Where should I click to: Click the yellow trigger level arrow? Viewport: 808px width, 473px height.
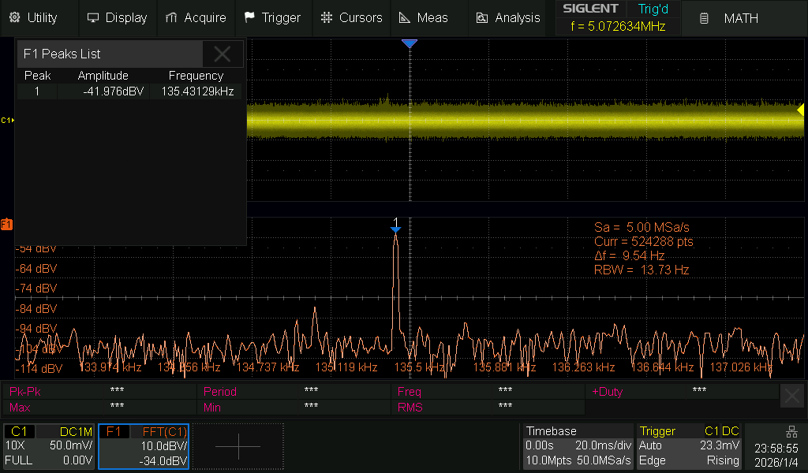tap(800, 110)
